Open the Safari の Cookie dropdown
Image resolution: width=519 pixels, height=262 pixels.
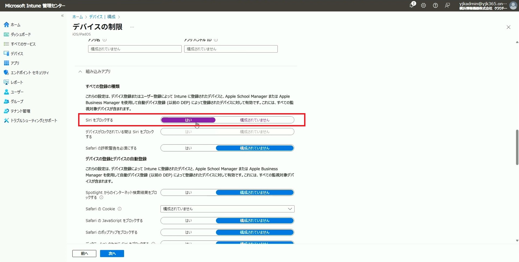(x=227, y=209)
